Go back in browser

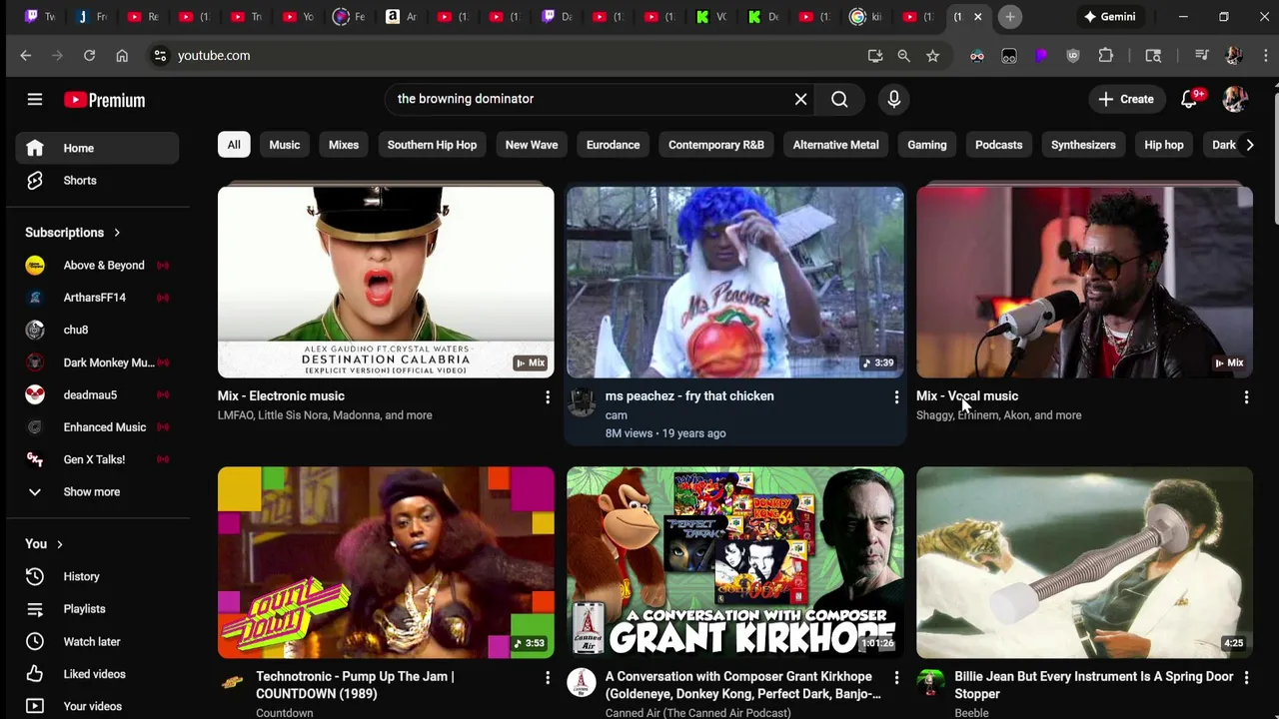(26, 56)
